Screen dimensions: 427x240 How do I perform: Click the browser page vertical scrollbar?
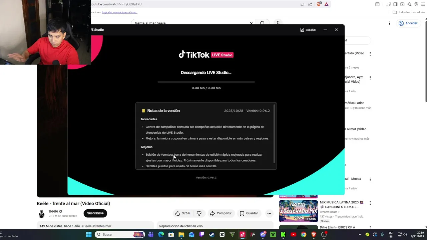(x=426, y=62)
